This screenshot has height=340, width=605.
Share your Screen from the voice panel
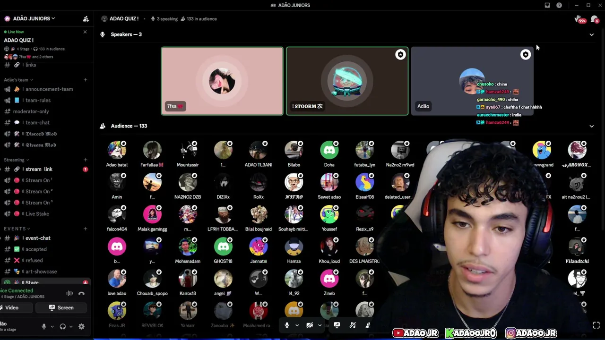tap(61, 308)
